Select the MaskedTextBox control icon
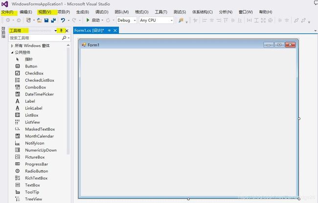 point(18,129)
